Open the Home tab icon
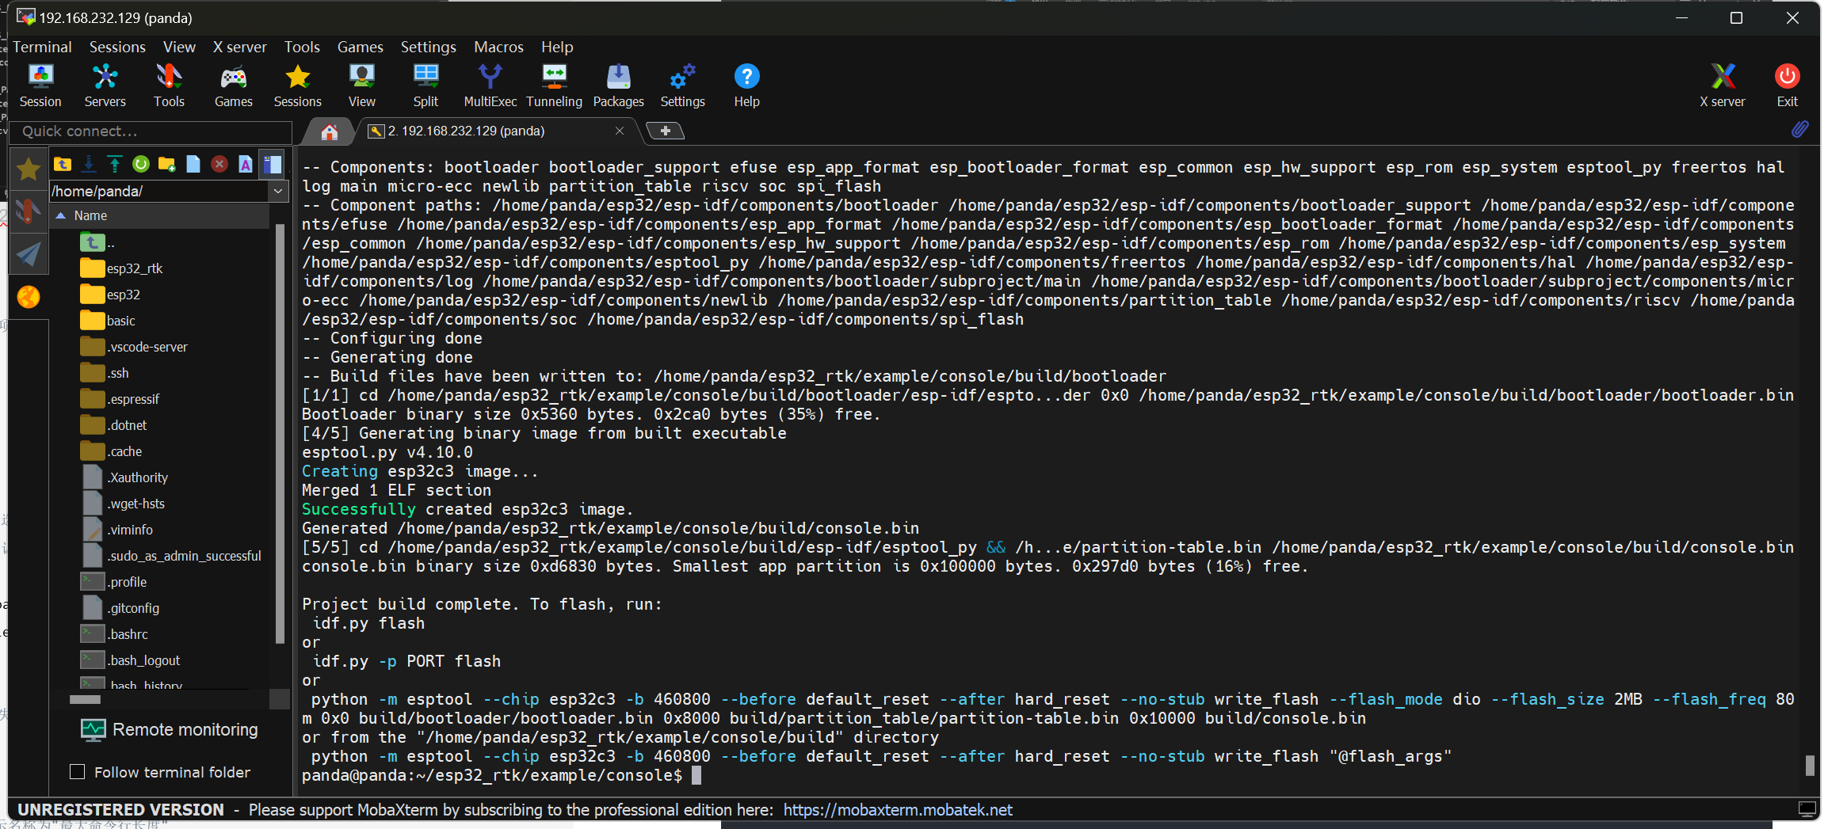Image resolution: width=1828 pixels, height=829 pixels. coord(330,131)
